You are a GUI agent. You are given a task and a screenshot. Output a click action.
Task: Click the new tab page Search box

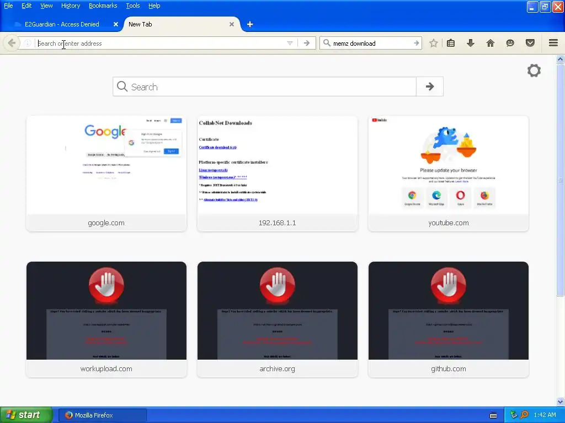pyautogui.click(x=264, y=86)
